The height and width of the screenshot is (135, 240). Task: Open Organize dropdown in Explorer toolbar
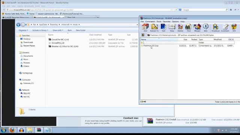point(23,30)
